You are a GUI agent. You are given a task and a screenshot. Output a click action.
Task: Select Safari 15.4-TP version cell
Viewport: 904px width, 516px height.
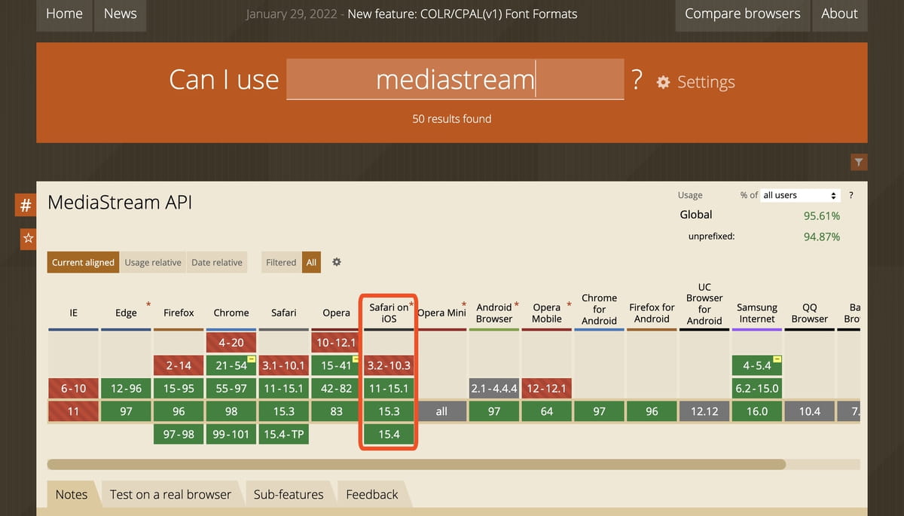point(284,434)
